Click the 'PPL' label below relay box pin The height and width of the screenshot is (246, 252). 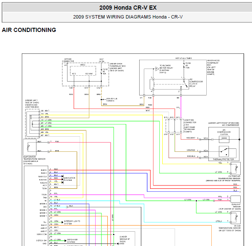(178, 108)
